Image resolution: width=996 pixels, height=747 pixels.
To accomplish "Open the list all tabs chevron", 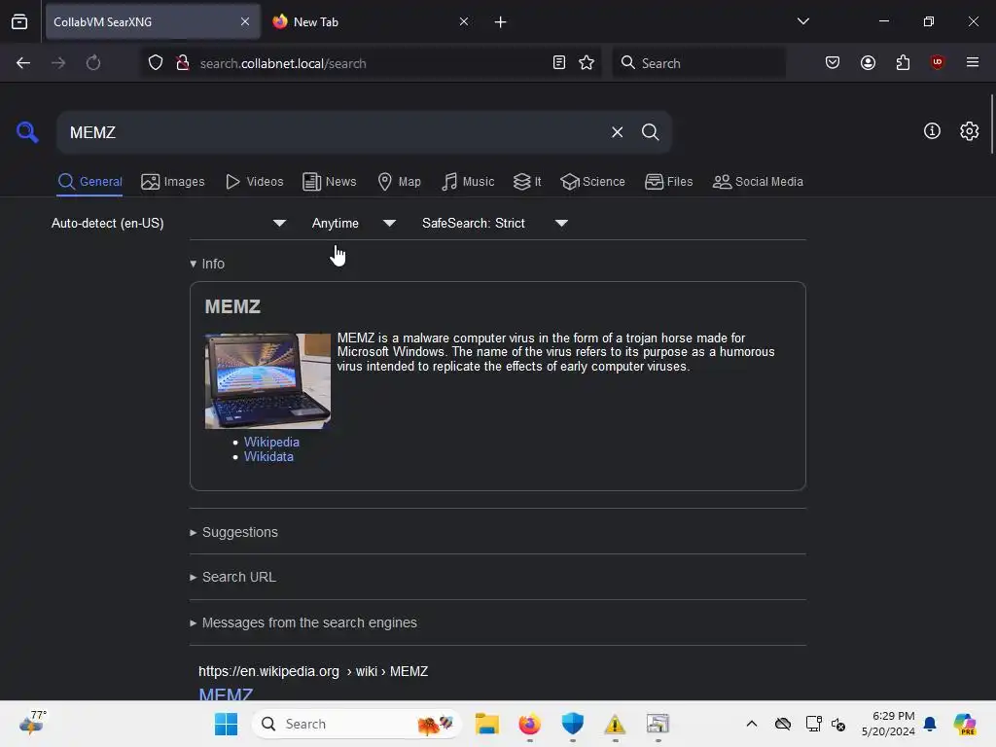I will coord(802,21).
